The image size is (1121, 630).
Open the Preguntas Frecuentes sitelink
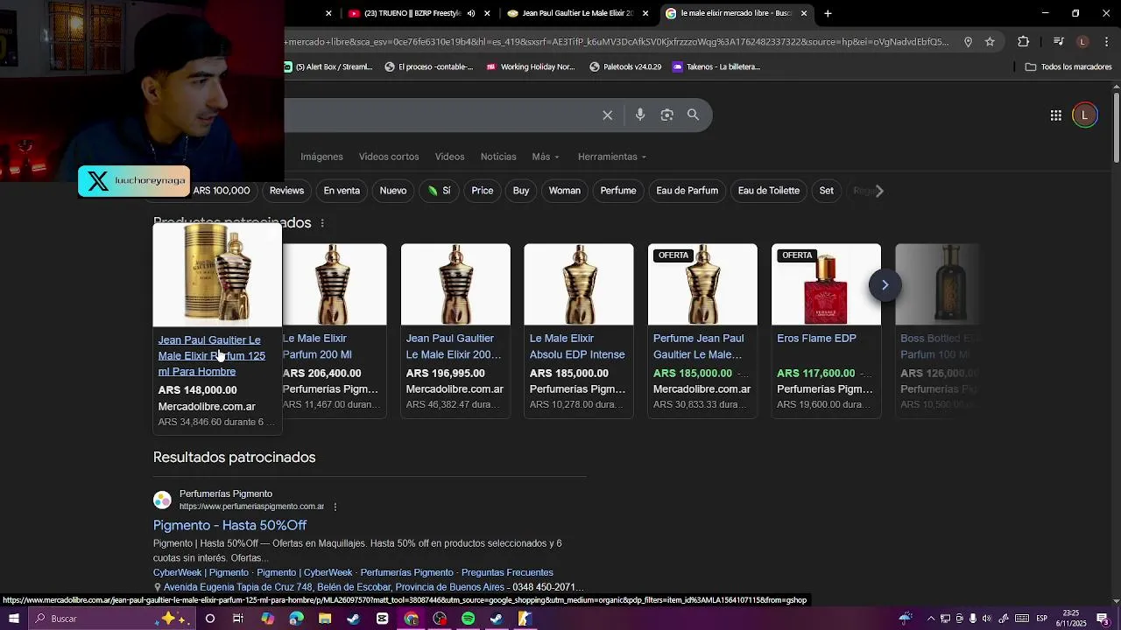[507, 572]
